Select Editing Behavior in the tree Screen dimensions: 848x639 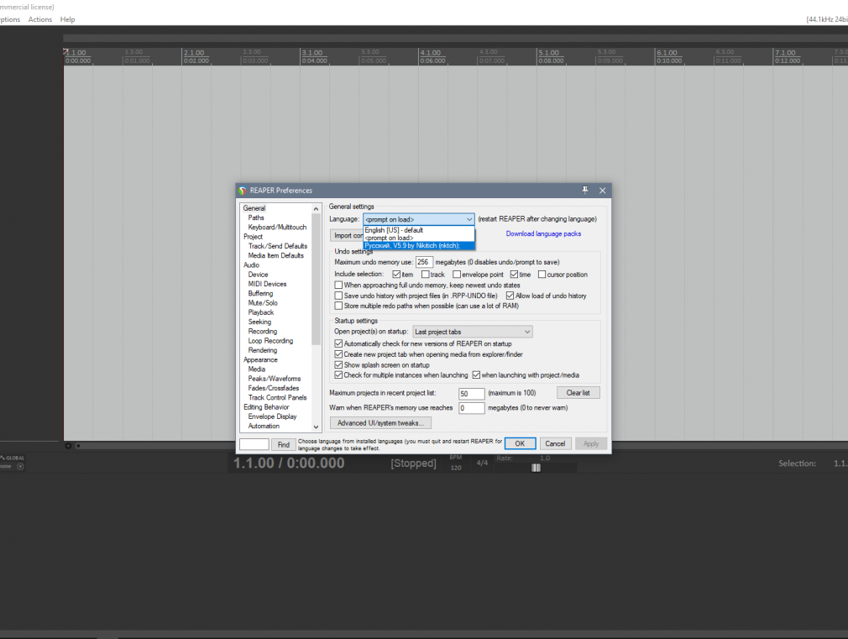coord(266,407)
